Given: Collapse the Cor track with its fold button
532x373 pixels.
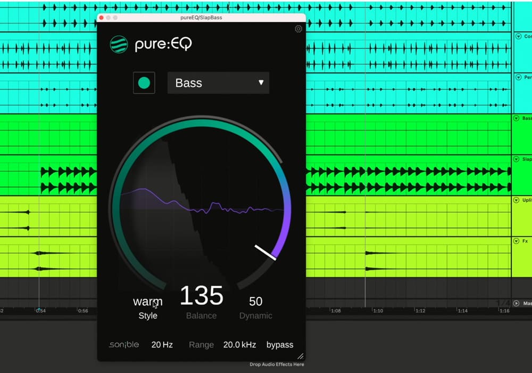Looking at the screenshot, I should [518, 36].
